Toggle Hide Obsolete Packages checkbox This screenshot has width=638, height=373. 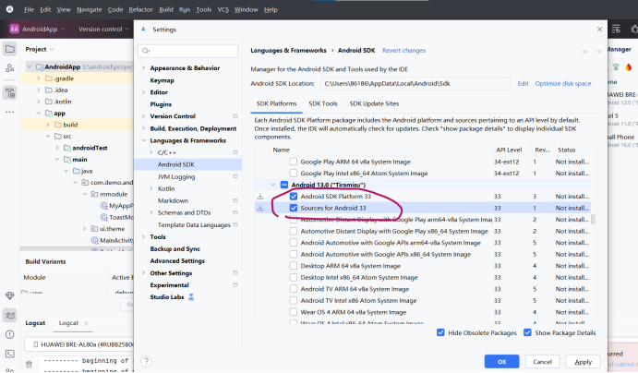point(440,332)
